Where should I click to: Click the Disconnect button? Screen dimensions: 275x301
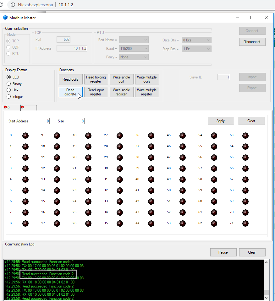point(252,42)
